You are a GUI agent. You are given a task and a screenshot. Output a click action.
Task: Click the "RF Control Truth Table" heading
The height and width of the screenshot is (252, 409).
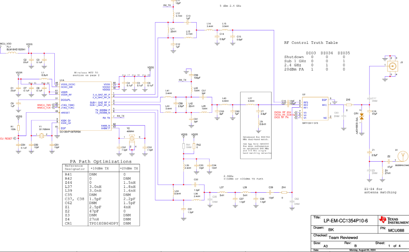(x=311, y=43)
